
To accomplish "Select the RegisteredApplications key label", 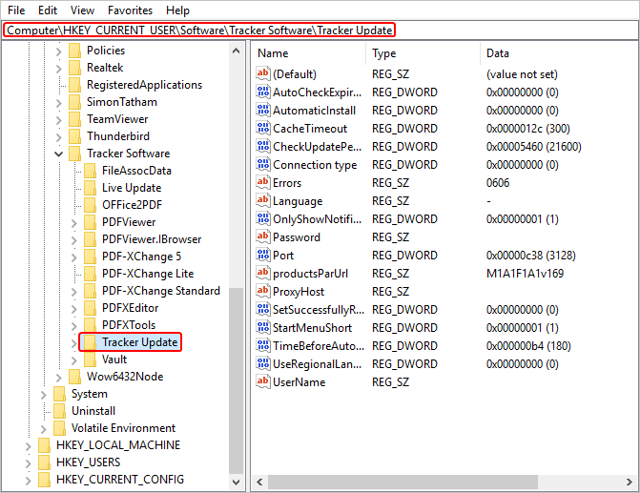I will [x=144, y=85].
